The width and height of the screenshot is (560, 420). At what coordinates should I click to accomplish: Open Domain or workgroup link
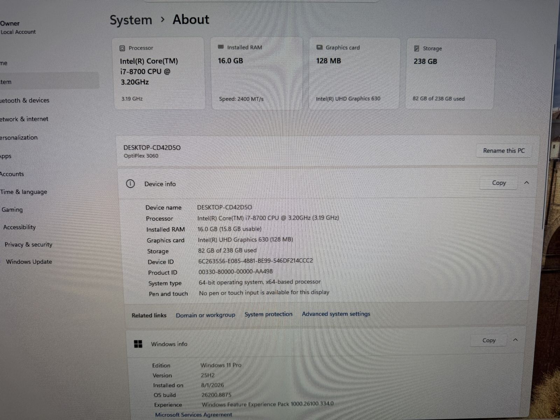205,315
